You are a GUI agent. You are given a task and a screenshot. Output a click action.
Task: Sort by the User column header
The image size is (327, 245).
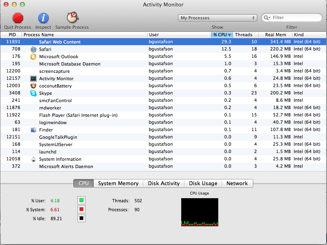pyautogui.click(x=179, y=35)
